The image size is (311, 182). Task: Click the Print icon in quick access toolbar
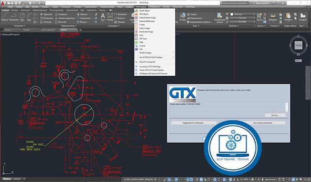[30, 3]
